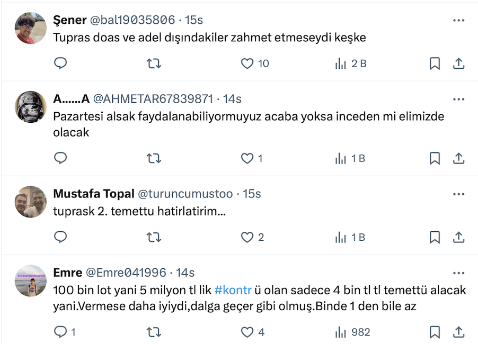
Task: Bookmark Şener's tweet
Action: tap(435, 64)
